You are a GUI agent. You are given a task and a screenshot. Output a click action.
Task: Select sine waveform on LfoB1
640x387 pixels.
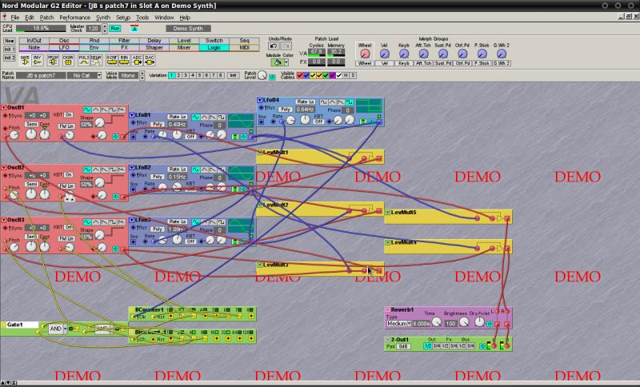196,118
